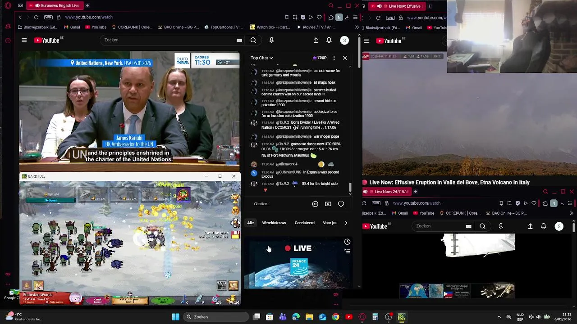Open YouTube guide menu in Euronews window

click(x=24, y=40)
